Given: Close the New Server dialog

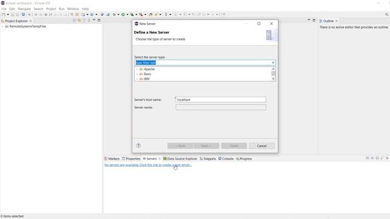Looking at the screenshot, I should (271, 24).
